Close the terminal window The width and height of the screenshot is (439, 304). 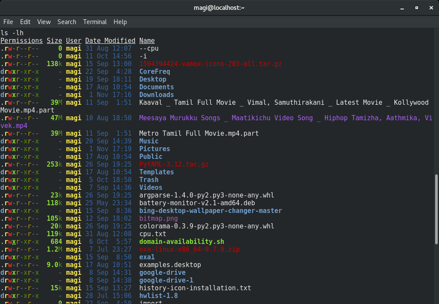pyautogui.click(x=431, y=8)
